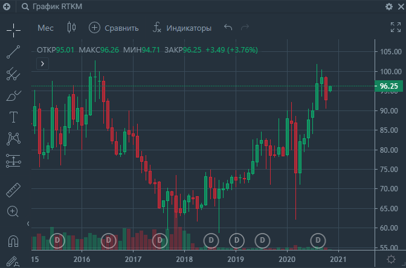
Task: Click dividend marker D near mid-2018
Action: pos(211,241)
